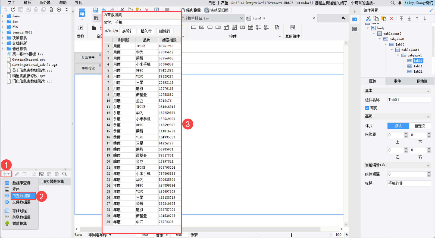Switch to the 事件 tab

[397, 81]
